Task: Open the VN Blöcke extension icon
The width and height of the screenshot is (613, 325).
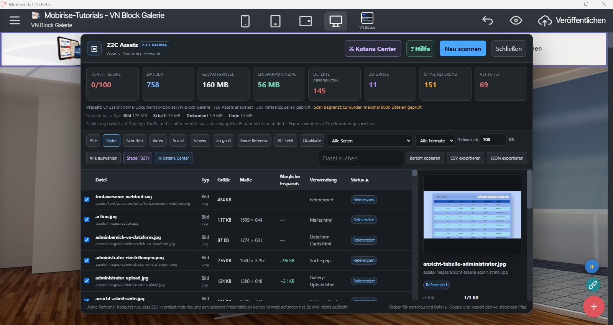Action: (x=367, y=20)
